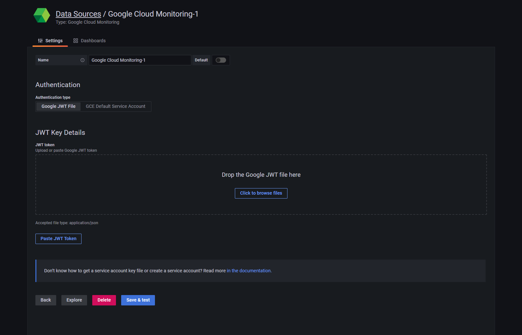This screenshot has width=522, height=335.
Task: Switch to the Dashboards tab
Action: [x=90, y=41]
